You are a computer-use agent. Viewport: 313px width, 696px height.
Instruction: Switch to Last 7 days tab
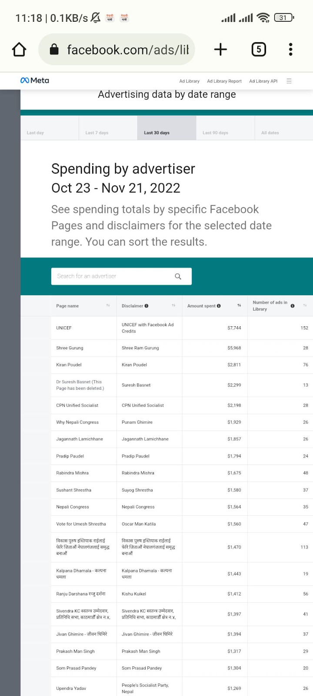[108, 128]
